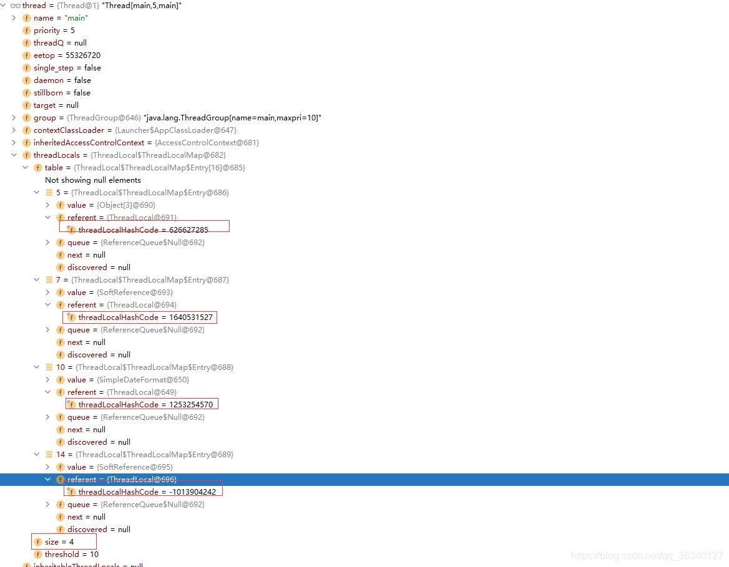The image size is (729, 567).
Task: Click the f icon beside daemon = false
Action: pos(26,80)
